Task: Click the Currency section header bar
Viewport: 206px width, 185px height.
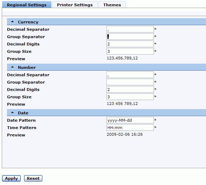Action: 106,22
